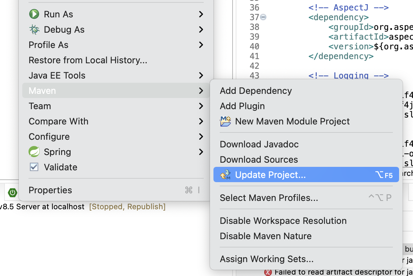Click the opening dependency tag on line 37
The image size is (413, 276).
coord(339,17)
